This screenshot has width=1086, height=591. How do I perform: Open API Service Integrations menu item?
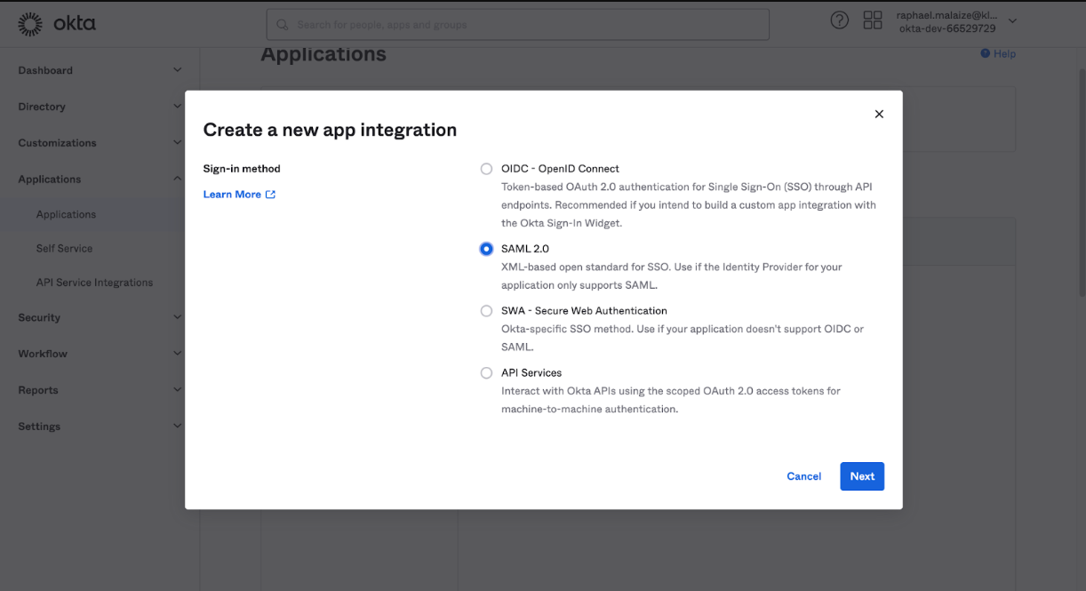[94, 283]
